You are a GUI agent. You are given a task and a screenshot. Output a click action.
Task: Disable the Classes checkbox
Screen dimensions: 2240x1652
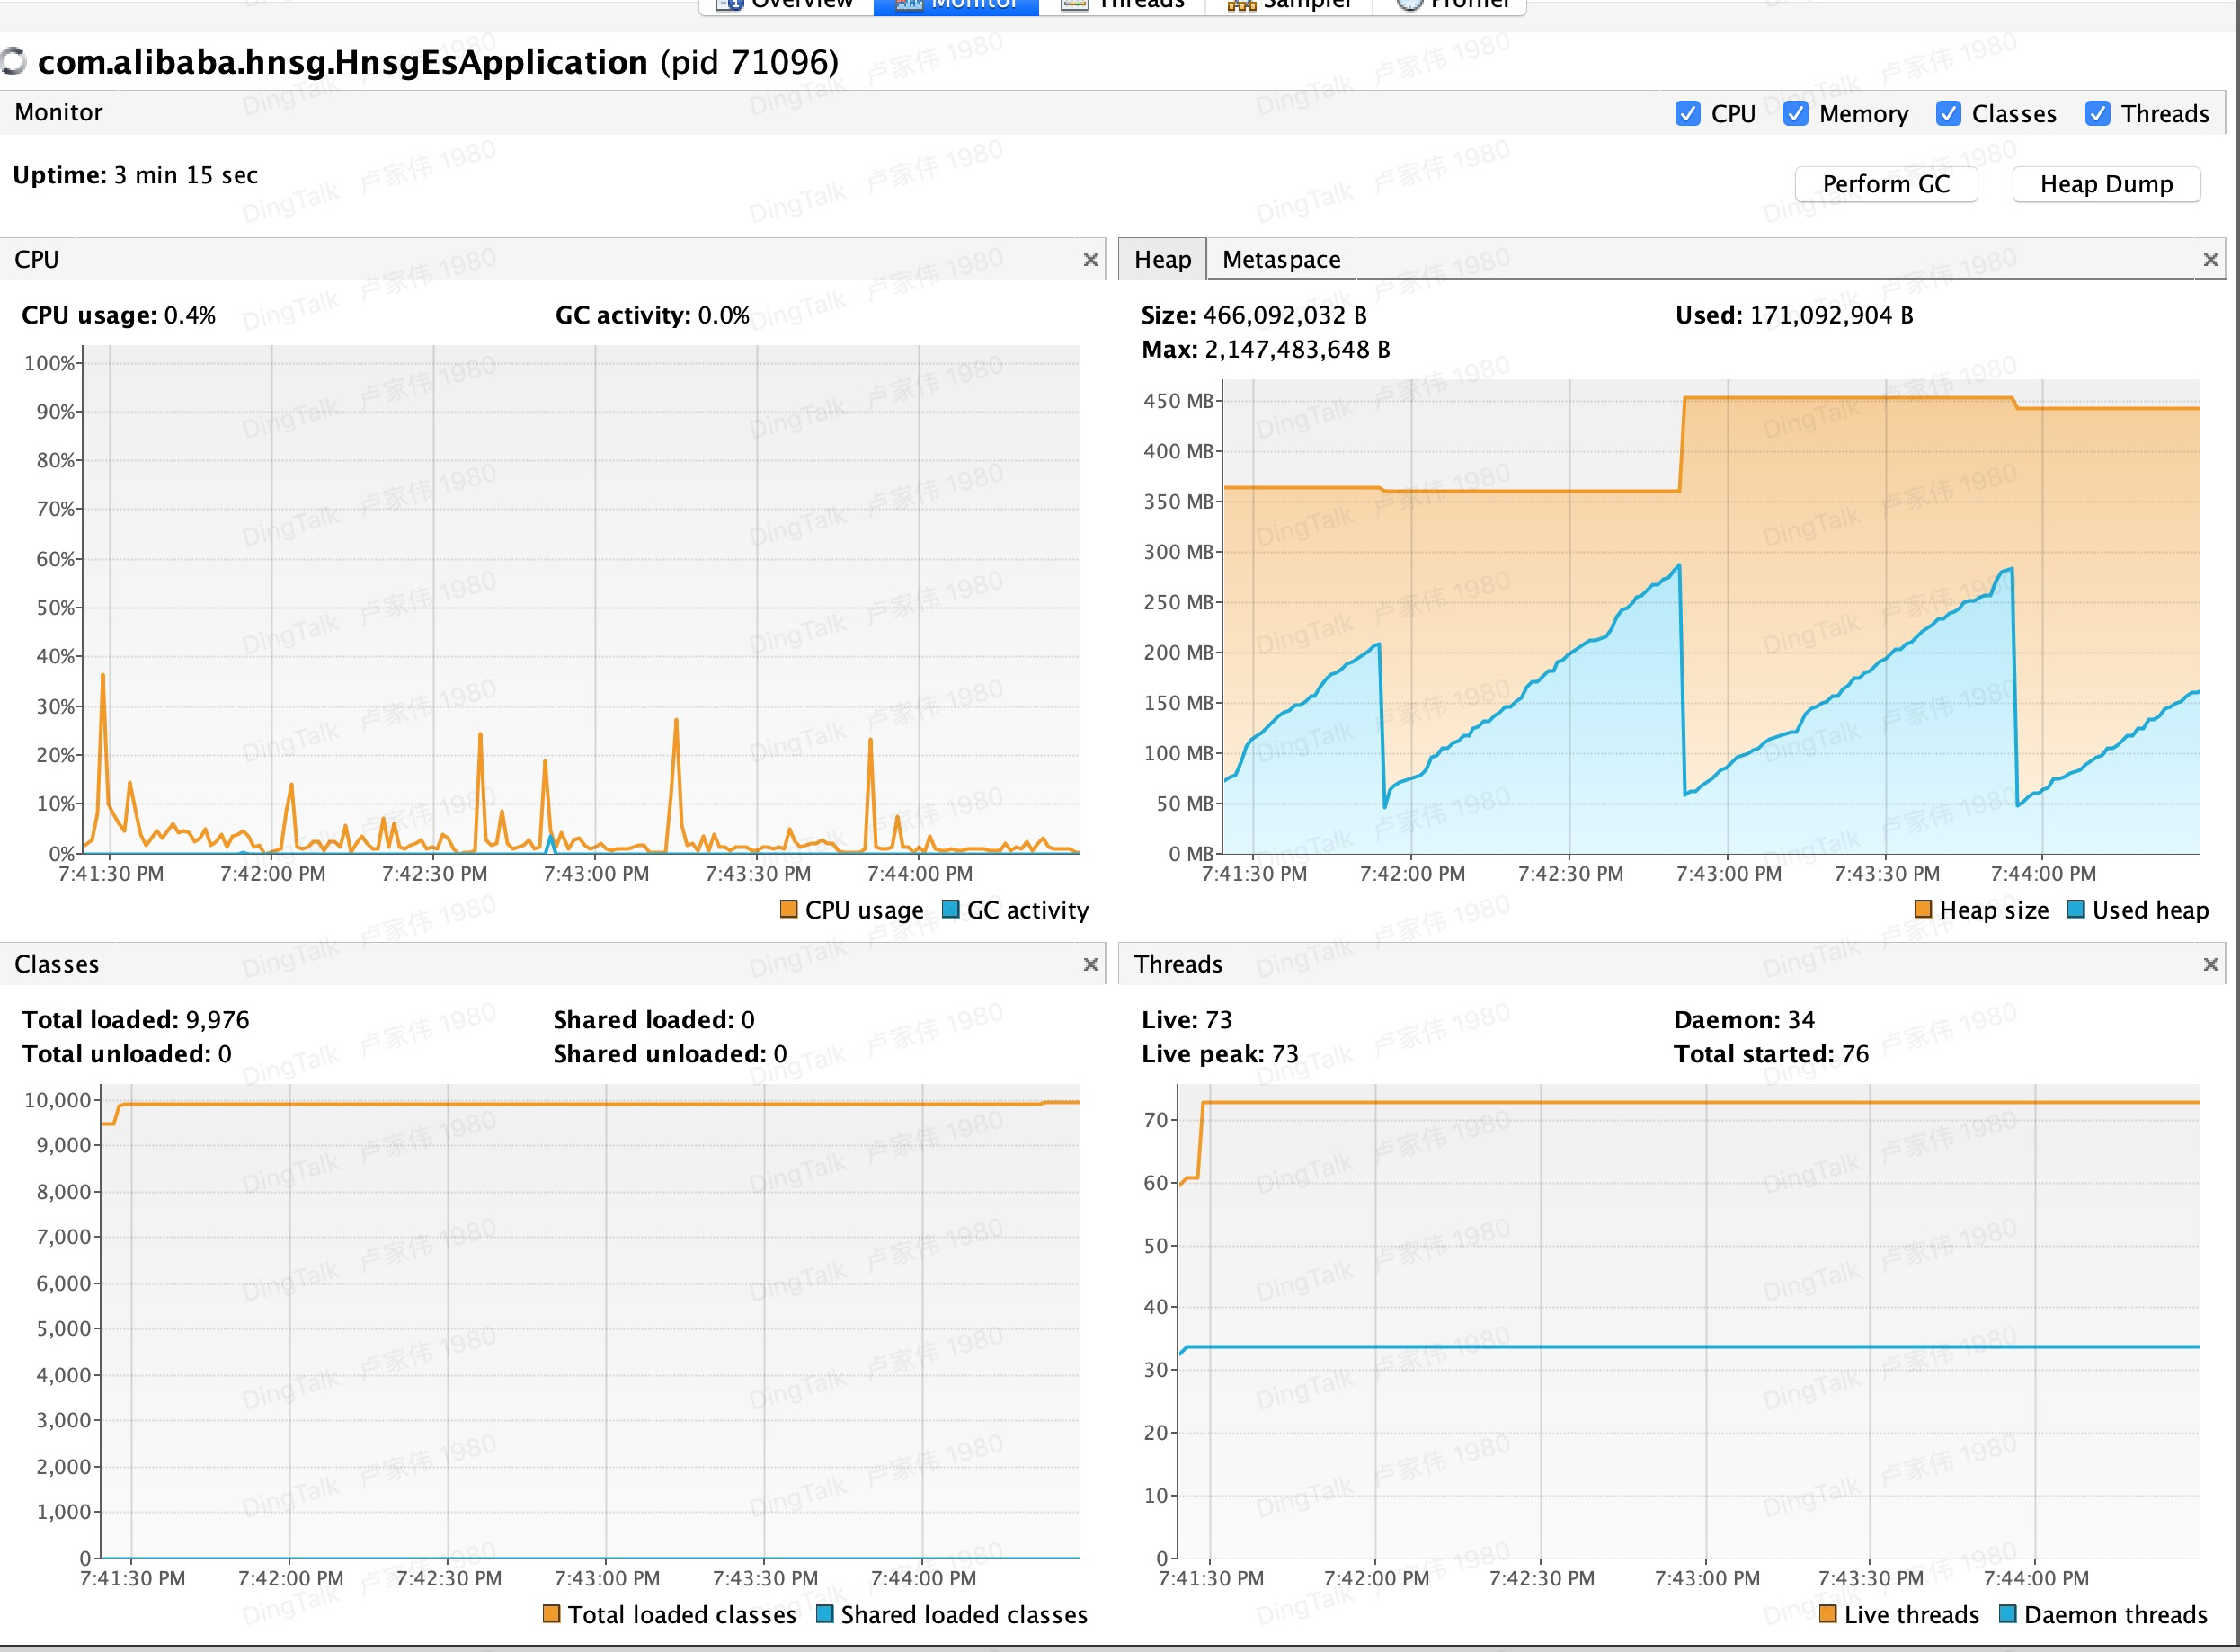[1947, 114]
